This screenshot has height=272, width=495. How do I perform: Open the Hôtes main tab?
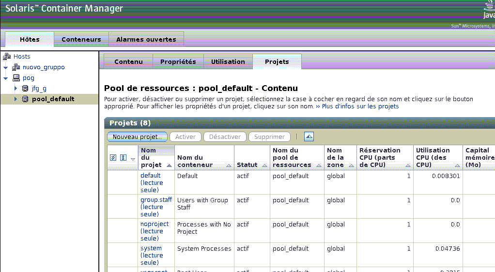[30, 39]
